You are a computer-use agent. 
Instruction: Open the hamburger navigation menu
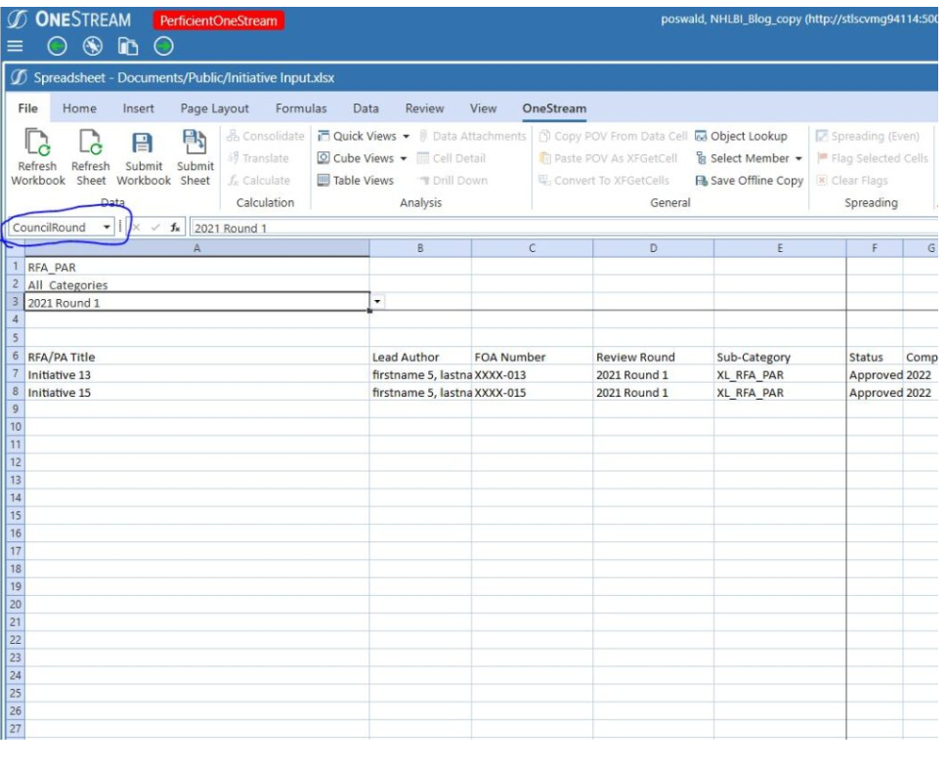[15, 46]
